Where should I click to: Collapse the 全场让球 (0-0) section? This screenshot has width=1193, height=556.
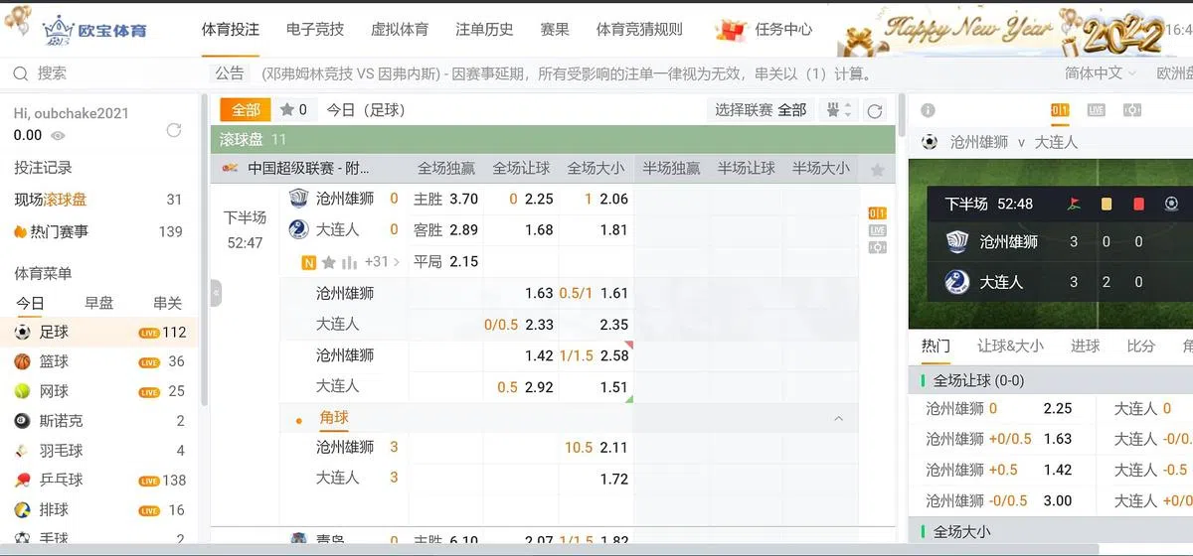[1051, 380]
